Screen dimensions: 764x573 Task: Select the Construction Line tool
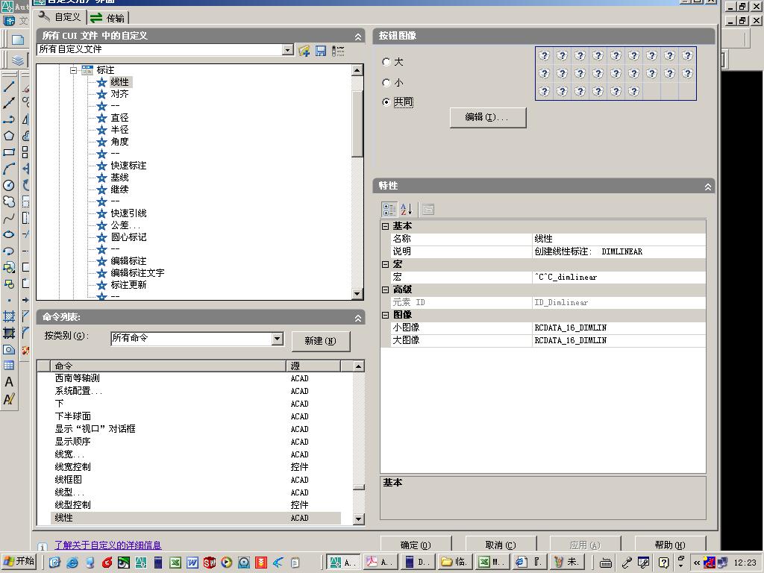click(x=9, y=103)
